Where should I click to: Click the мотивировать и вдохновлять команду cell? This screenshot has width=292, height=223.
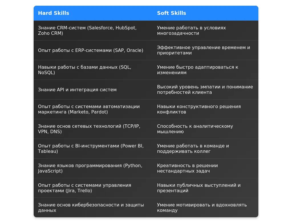click(202, 208)
